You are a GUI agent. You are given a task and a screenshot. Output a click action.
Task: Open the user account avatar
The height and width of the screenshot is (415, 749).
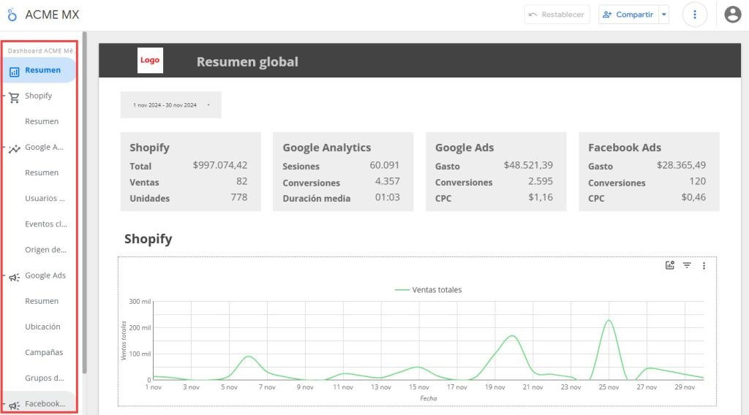(x=733, y=15)
